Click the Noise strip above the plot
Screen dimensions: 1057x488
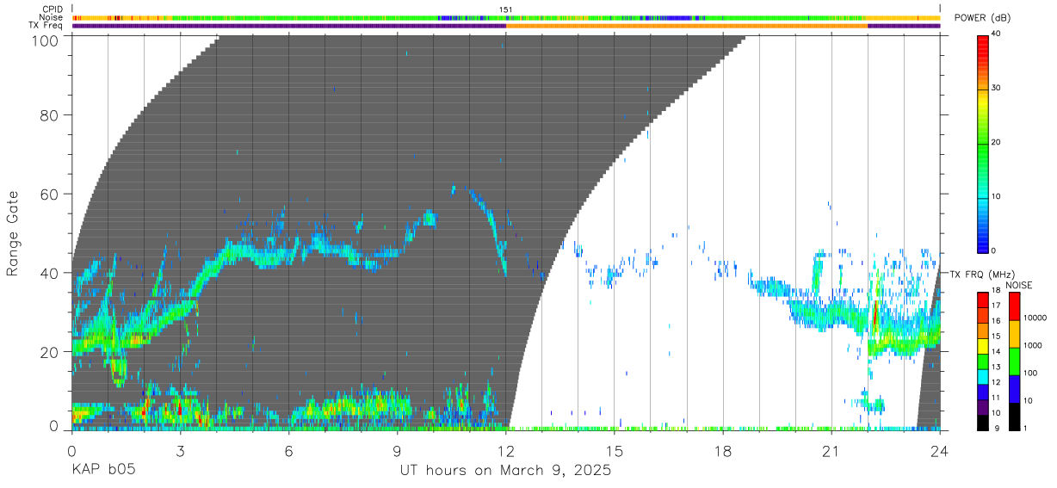click(506, 17)
